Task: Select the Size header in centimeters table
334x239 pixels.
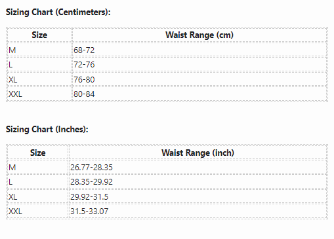Action: point(39,35)
